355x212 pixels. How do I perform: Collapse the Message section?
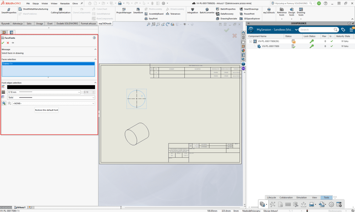(95, 49)
